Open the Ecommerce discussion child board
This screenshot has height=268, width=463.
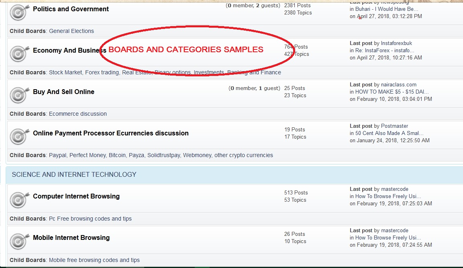(78, 114)
